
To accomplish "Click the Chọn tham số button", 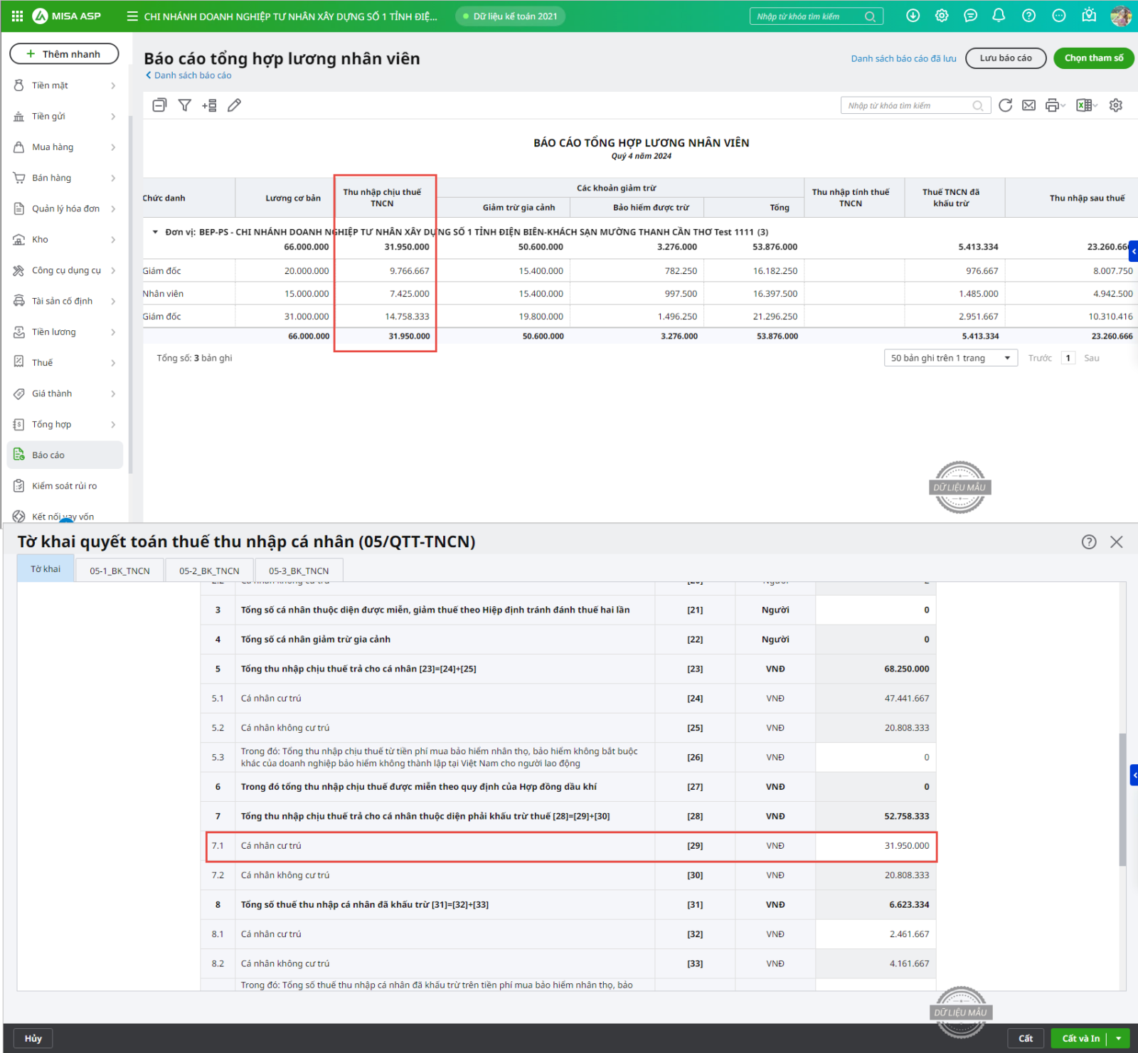I will [x=1093, y=58].
